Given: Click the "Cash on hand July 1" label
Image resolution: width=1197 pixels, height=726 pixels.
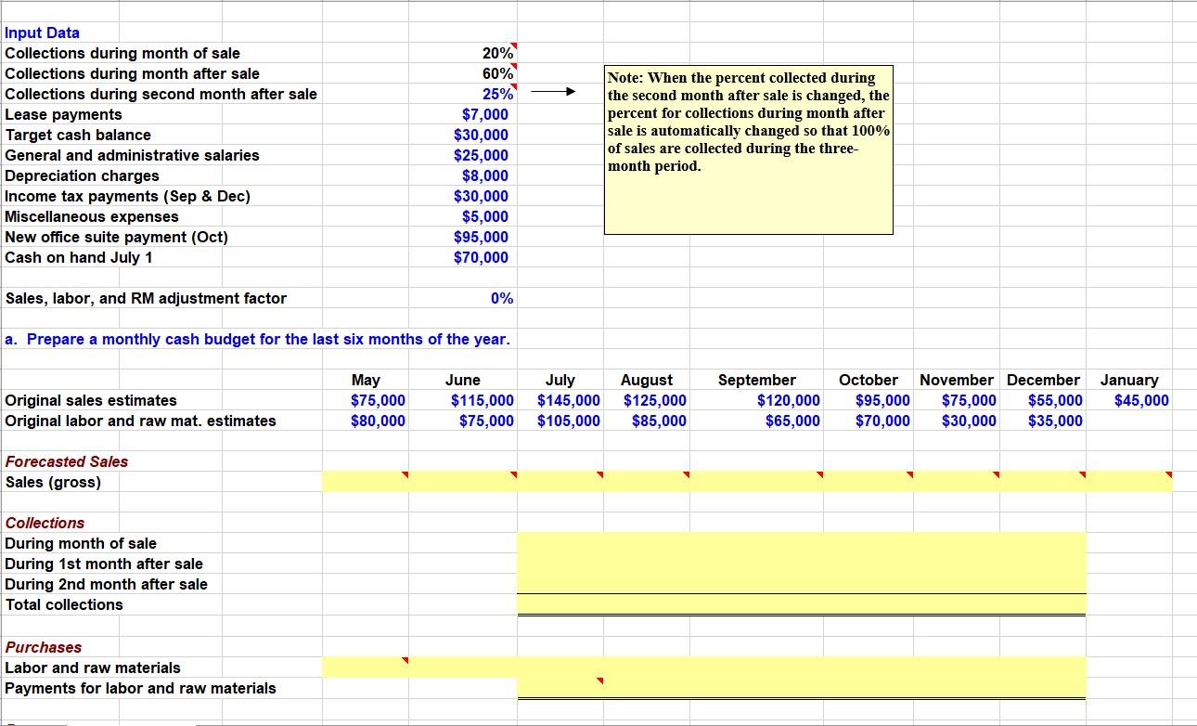Looking at the screenshot, I should (x=79, y=257).
